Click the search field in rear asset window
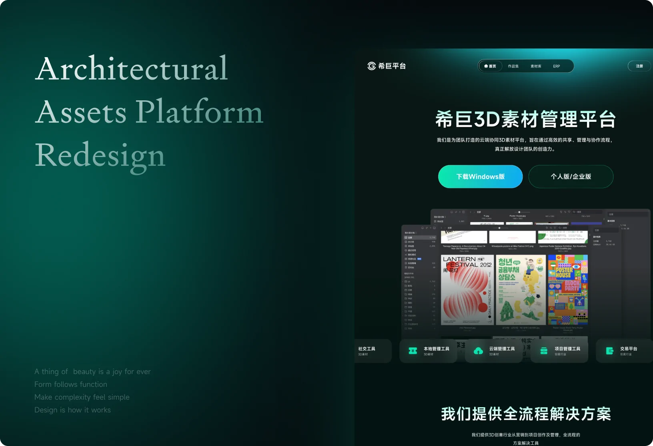This screenshot has height=446, width=653. tap(587, 212)
